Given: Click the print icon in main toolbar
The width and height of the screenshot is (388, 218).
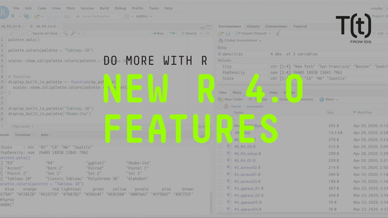Looking at the screenshot, I should (x=66, y=16).
